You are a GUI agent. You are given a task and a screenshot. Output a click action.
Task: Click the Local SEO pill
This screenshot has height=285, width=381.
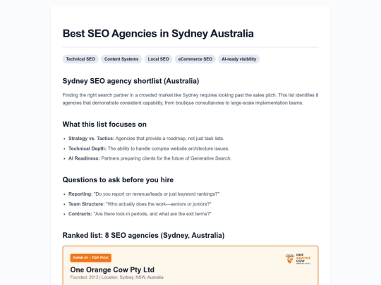(x=158, y=59)
